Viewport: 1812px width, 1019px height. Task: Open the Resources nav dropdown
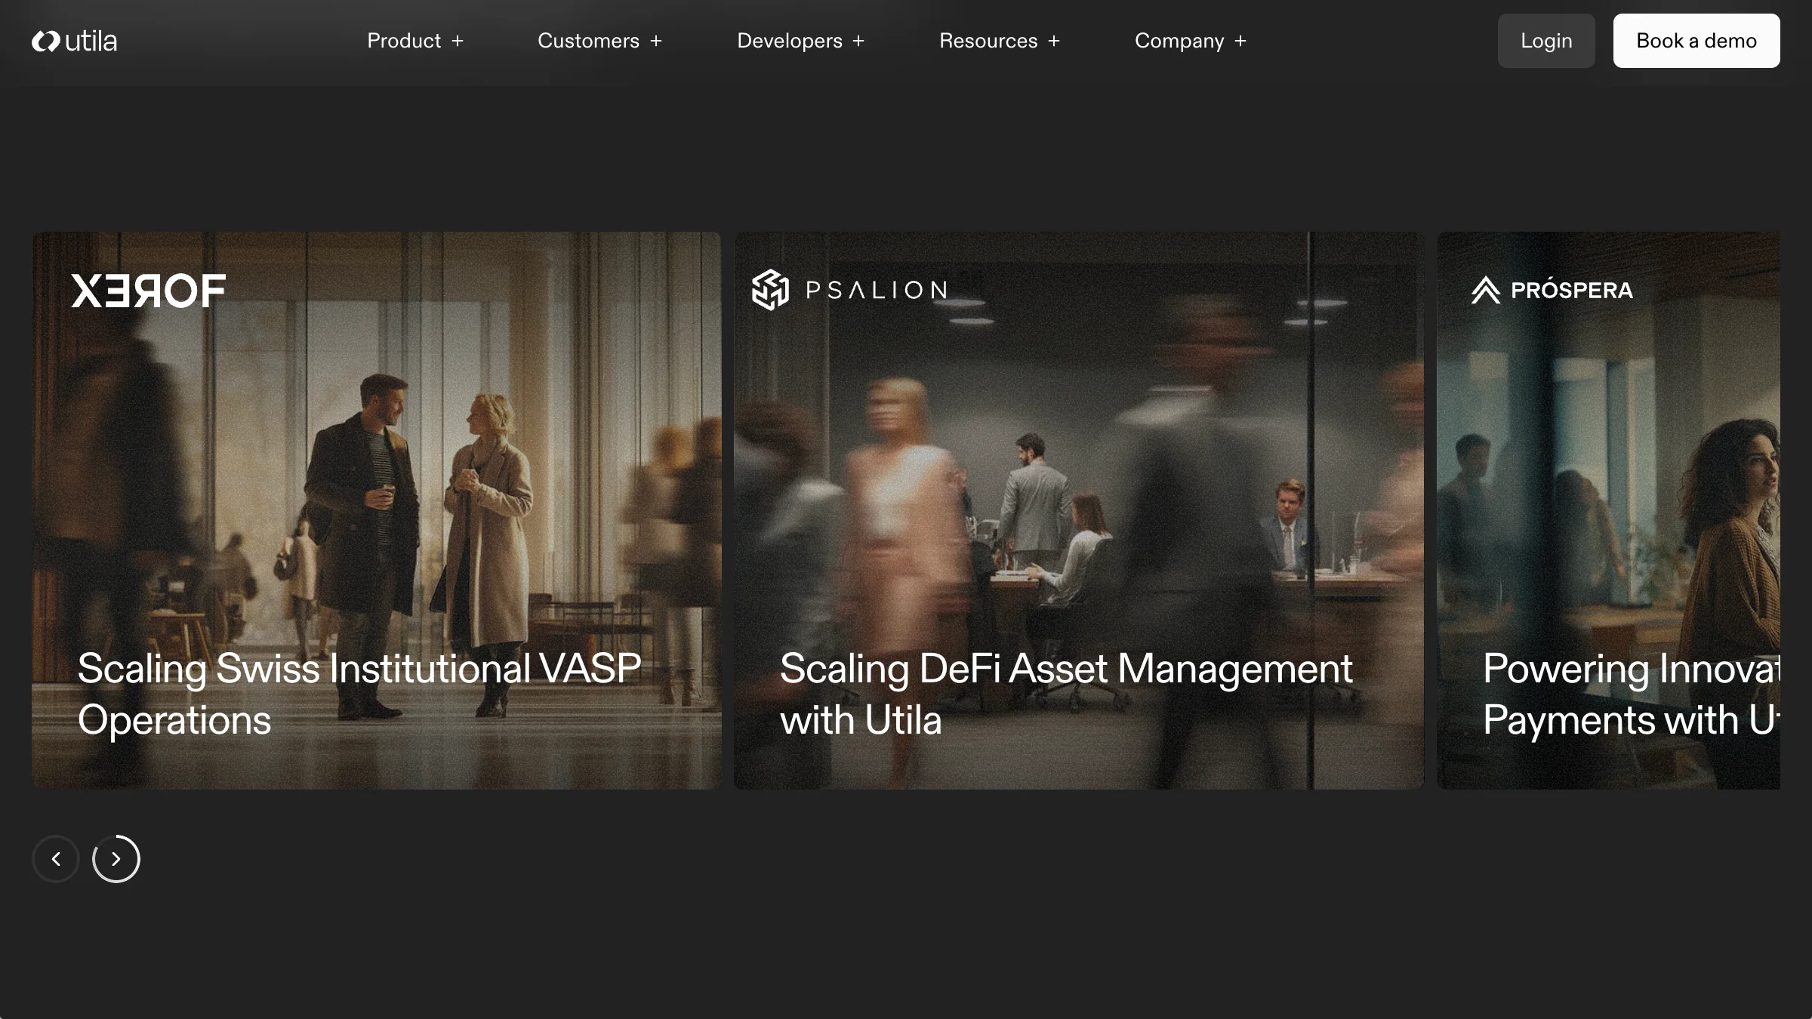[988, 41]
